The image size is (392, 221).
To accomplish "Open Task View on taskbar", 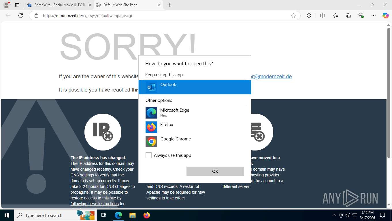I will [104, 215].
